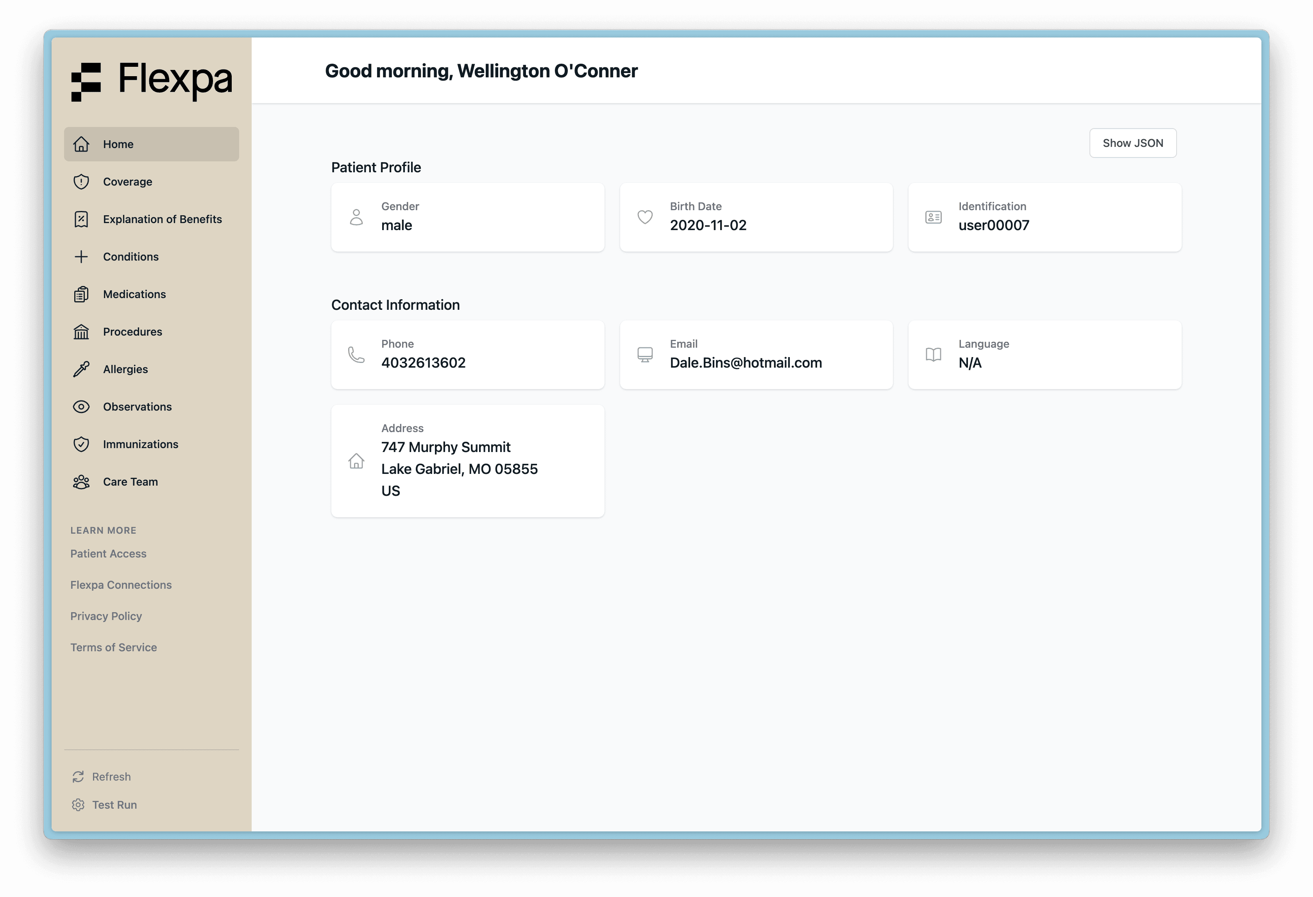Click Terms of Service expandable link
This screenshot has width=1313, height=897.
tap(113, 647)
